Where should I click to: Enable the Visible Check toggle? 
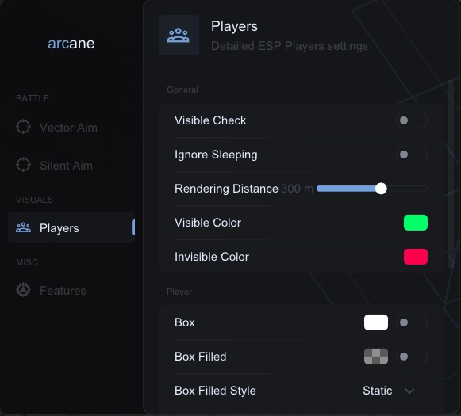412,120
